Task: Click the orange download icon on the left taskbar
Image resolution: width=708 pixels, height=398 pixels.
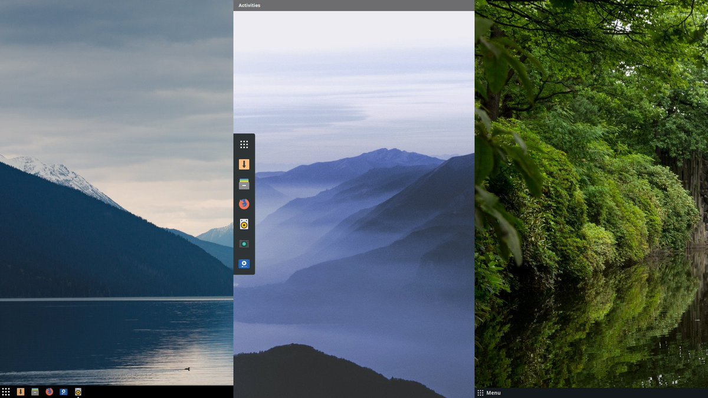Action: tap(19, 391)
